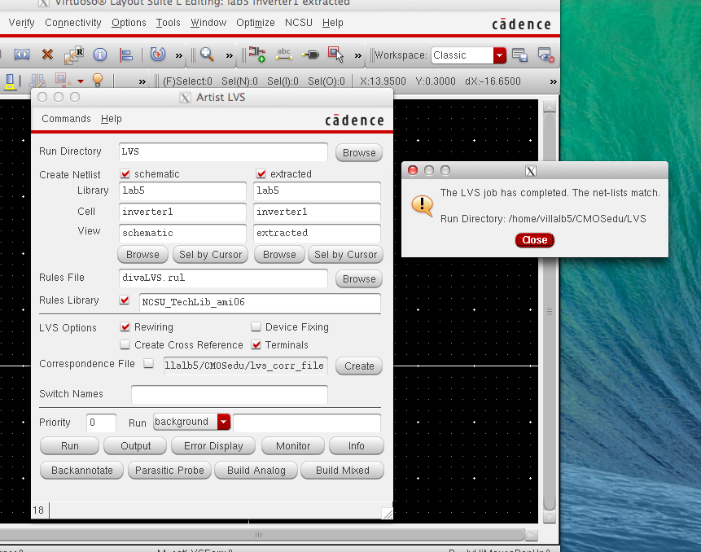The image size is (701, 552).
Task: Click the Run Directory text field
Action: [223, 152]
